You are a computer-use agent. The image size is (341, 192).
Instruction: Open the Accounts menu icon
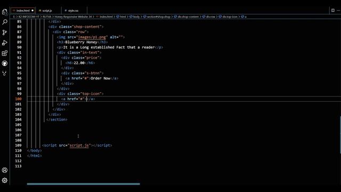(x=5, y=170)
